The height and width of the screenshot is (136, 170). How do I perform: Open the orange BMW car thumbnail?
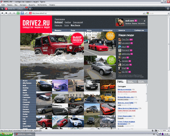pos(108,85)
